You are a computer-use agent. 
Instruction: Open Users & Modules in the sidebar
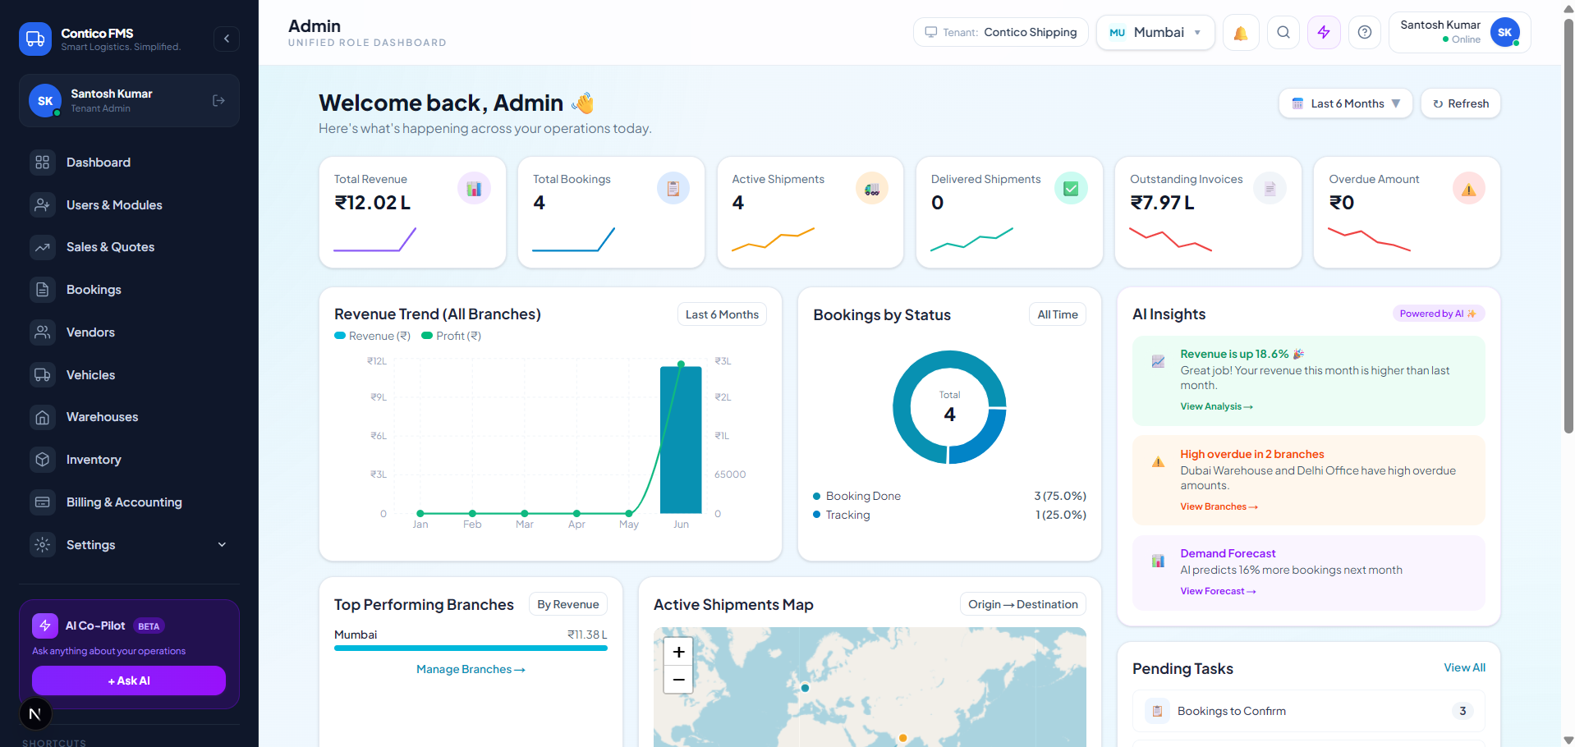[129, 205]
